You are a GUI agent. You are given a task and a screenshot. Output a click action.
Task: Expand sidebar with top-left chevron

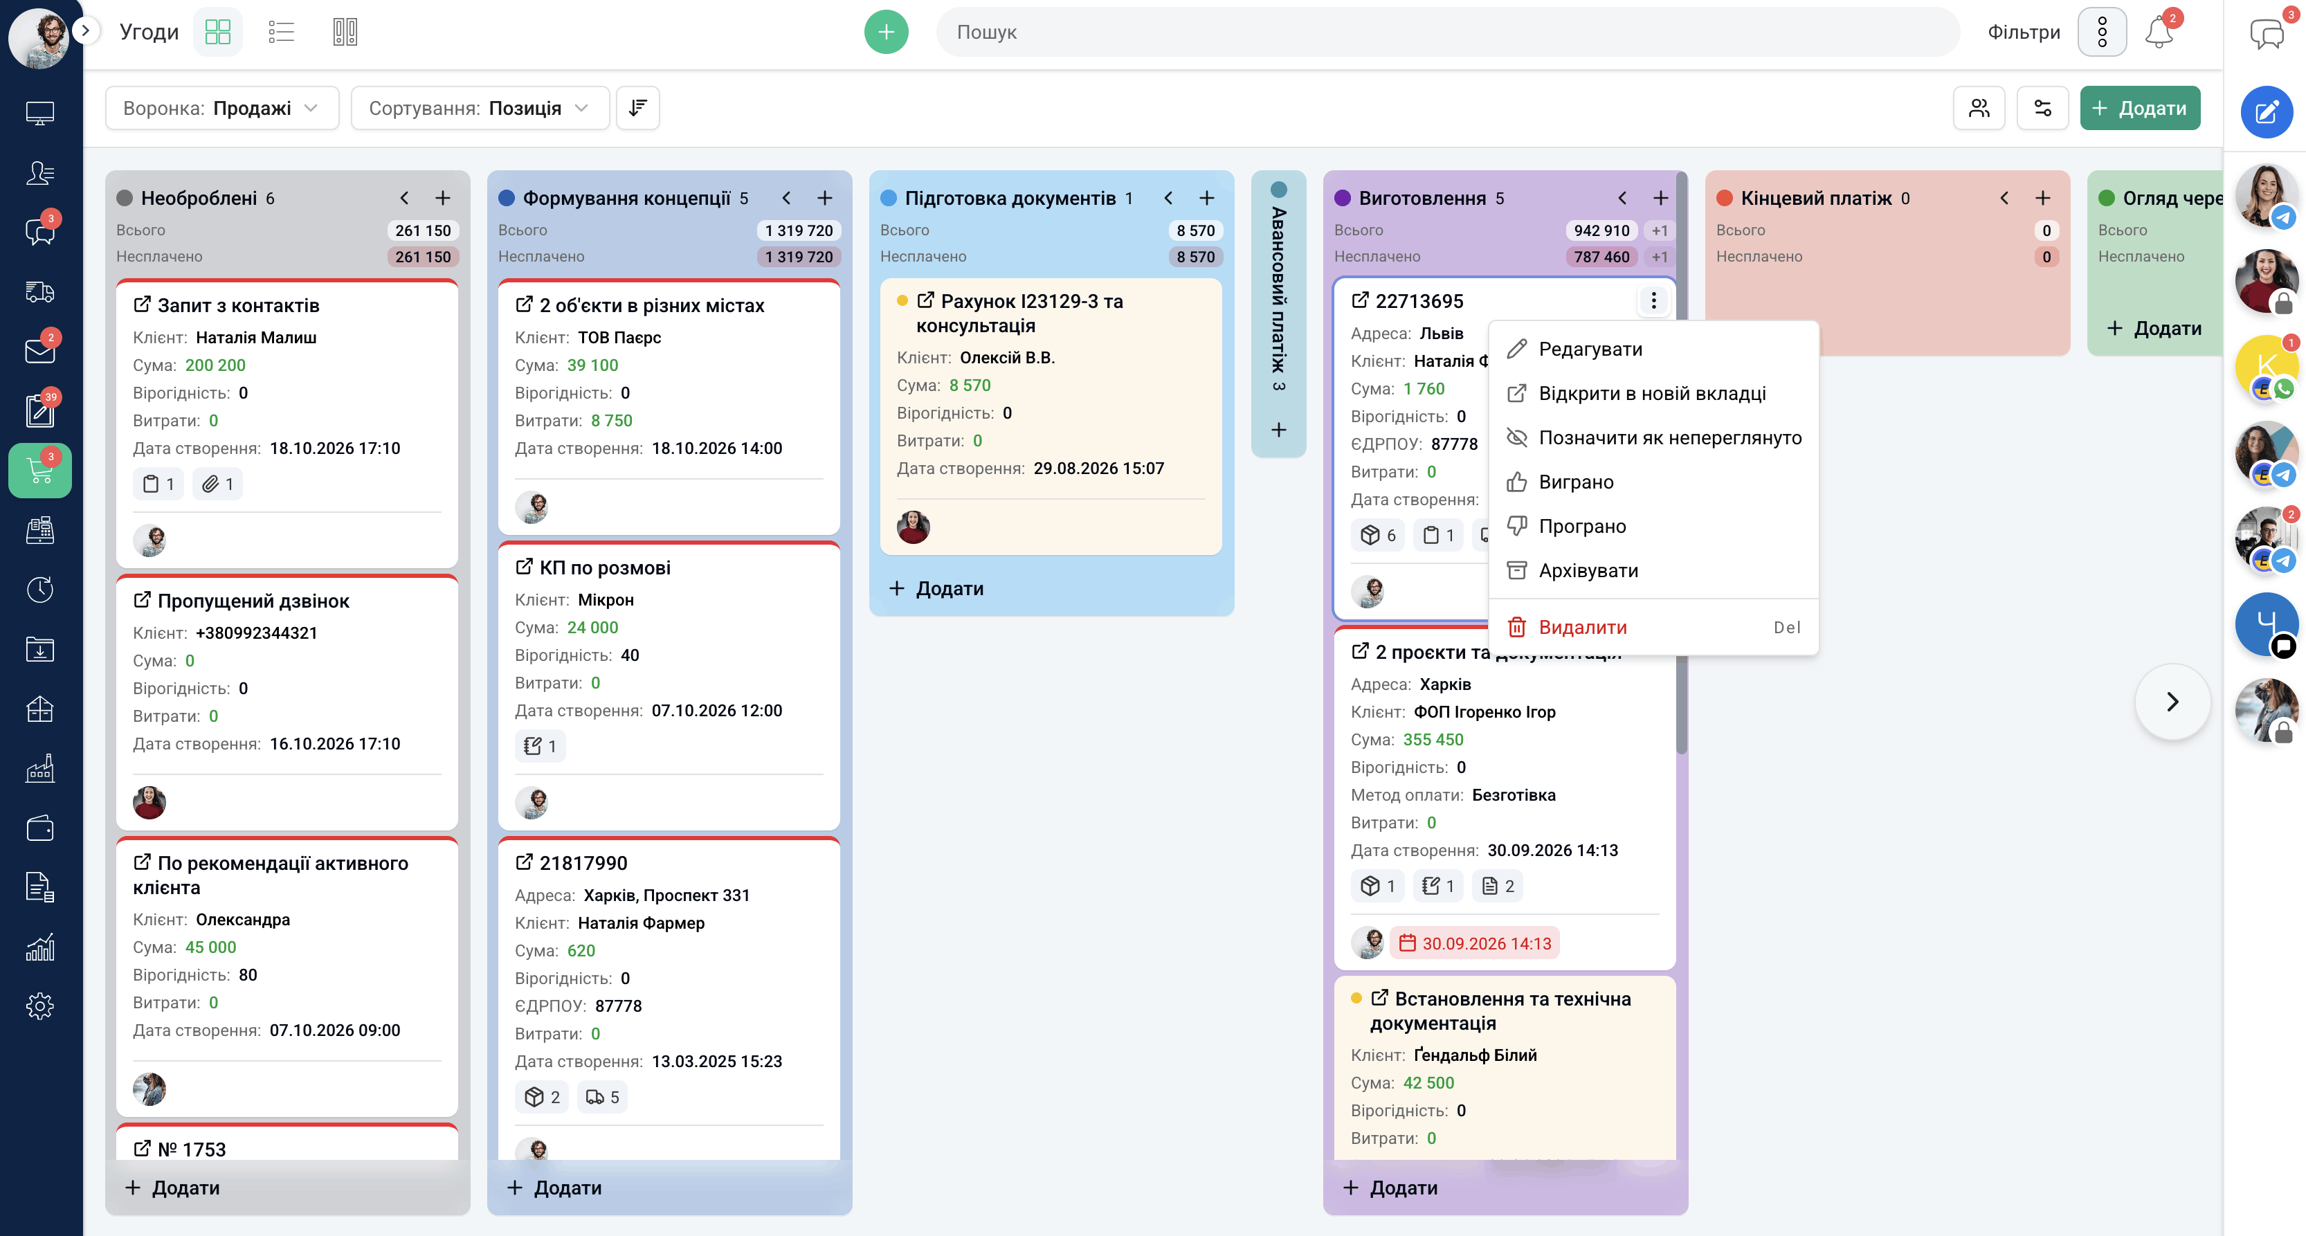click(x=85, y=30)
